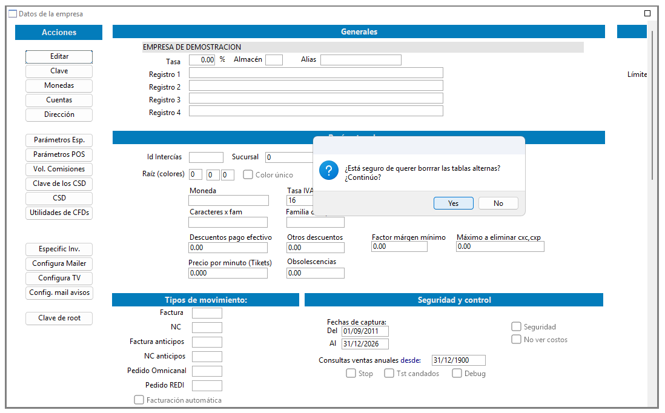
Task: Click Máximo a eliminar cxc,cxp field
Action: (500, 246)
